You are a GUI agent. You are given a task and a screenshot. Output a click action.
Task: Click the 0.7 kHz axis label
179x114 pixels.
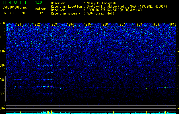[2, 94]
